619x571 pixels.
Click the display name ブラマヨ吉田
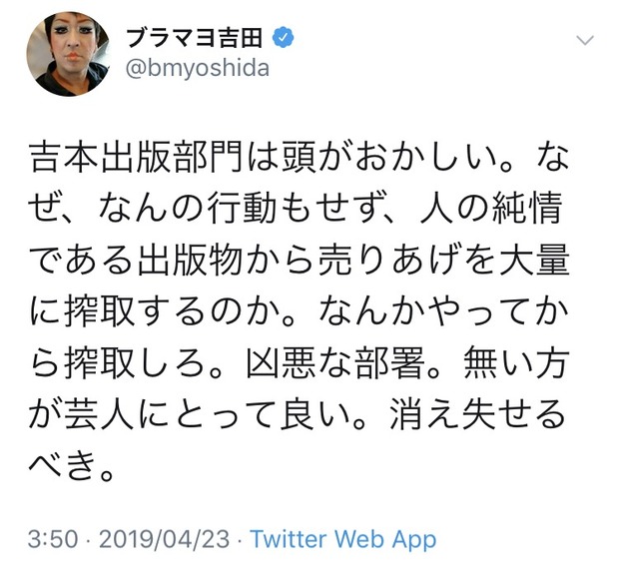pos(195,38)
